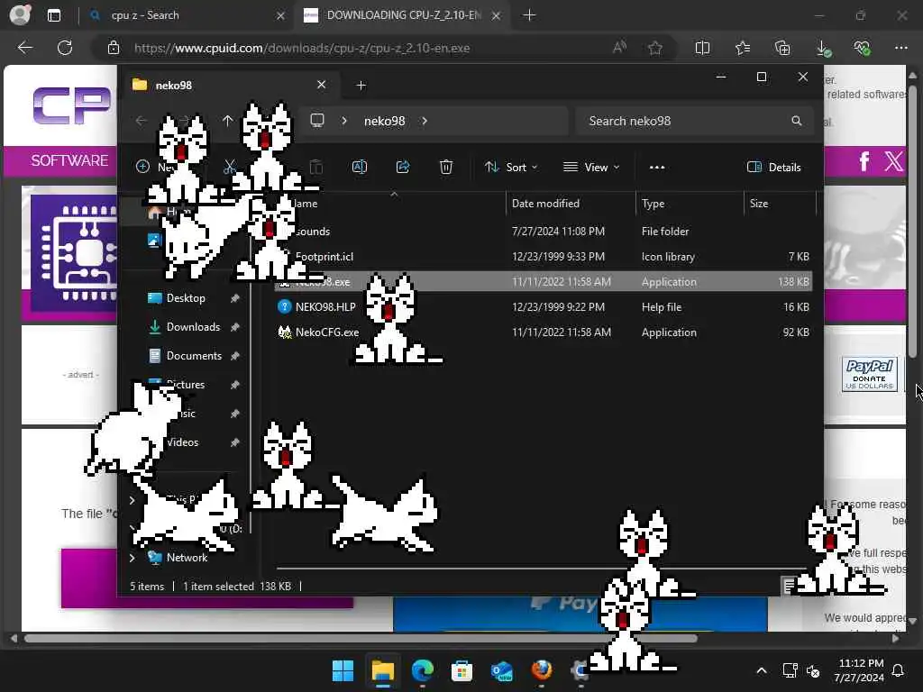The height and width of the screenshot is (692, 923).
Task: Click the Delete trash icon in Explorer
Action: 446,167
